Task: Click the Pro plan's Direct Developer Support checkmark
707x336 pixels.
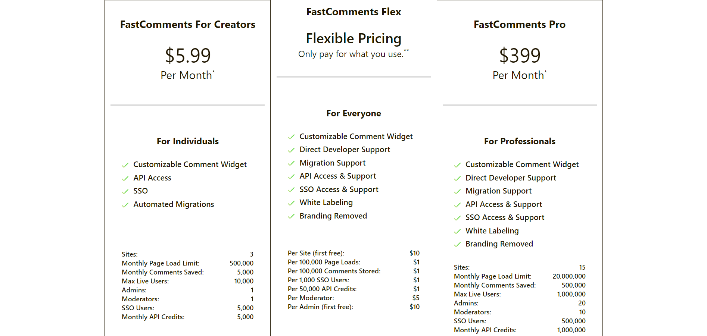Action: pos(457,178)
